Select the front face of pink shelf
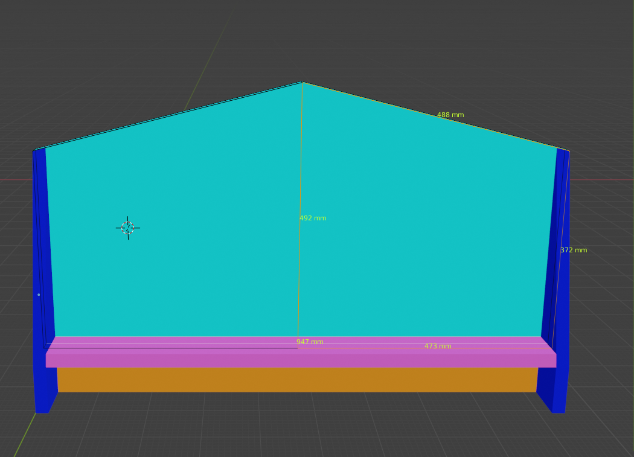Viewport: 634px width, 457px height. (x=301, y=360)
